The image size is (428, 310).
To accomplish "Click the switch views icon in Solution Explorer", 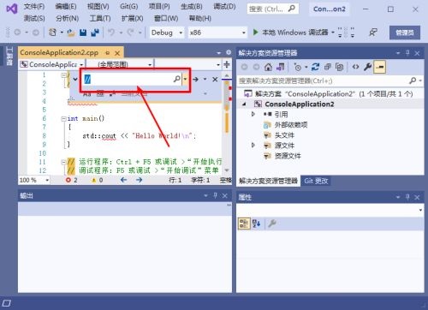I will tap(280, 67).
